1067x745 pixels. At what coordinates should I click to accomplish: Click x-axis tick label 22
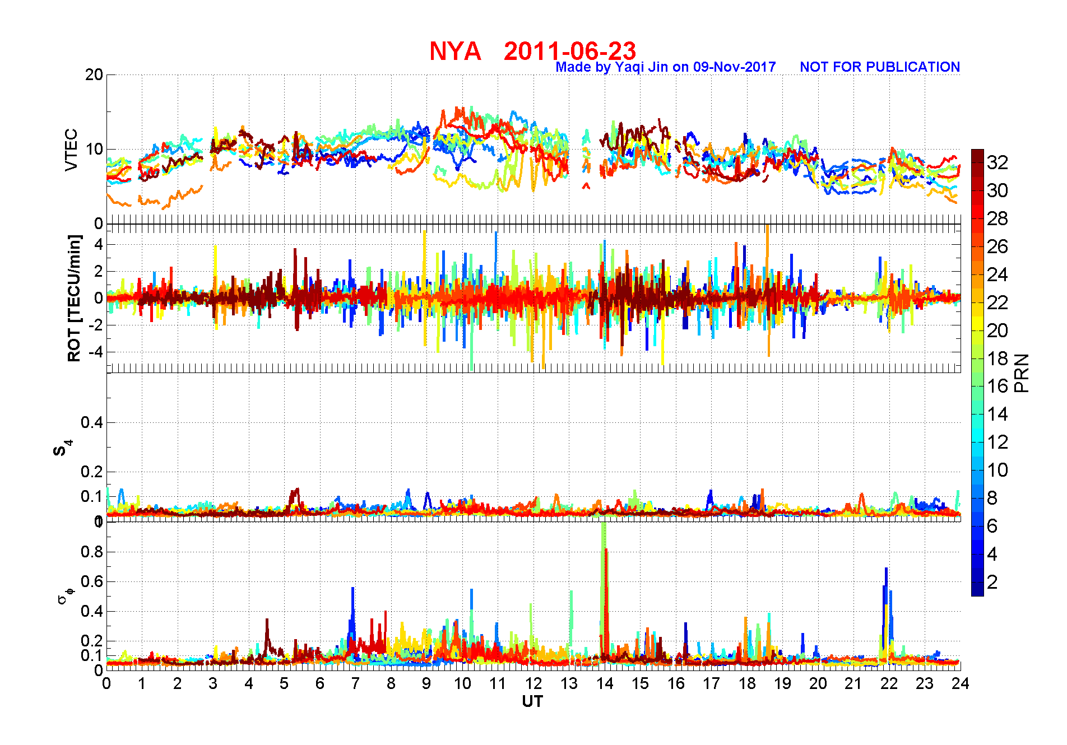[889, 683]
